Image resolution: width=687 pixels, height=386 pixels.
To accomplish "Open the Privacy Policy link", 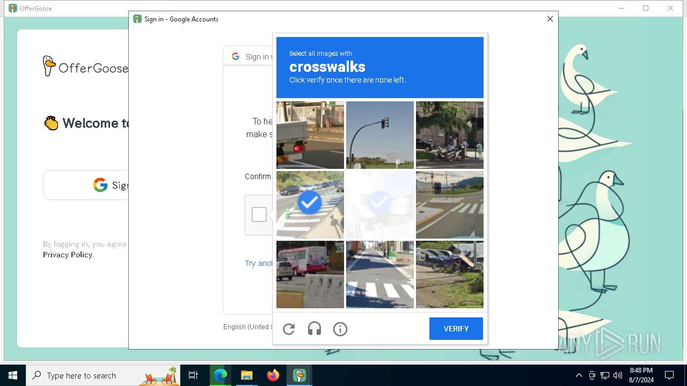I will (x=68, y=255).
